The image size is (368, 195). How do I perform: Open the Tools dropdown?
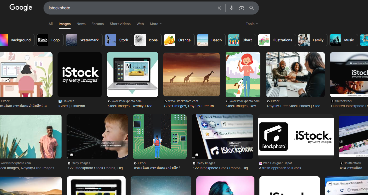pyautogui.click(x=251, y=24)
